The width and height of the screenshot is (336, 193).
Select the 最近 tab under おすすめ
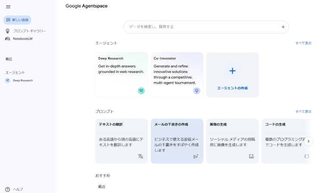102,187
